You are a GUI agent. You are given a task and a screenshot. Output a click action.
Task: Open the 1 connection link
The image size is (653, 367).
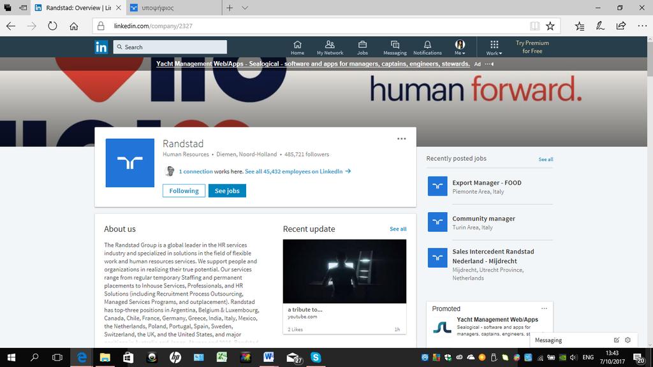(196, 171)
